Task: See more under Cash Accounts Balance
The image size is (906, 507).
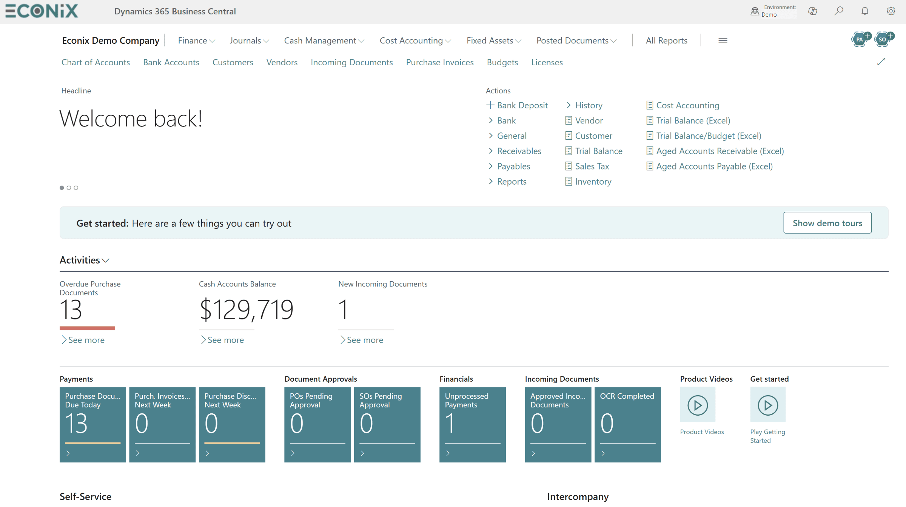Action: click(222, 340)
